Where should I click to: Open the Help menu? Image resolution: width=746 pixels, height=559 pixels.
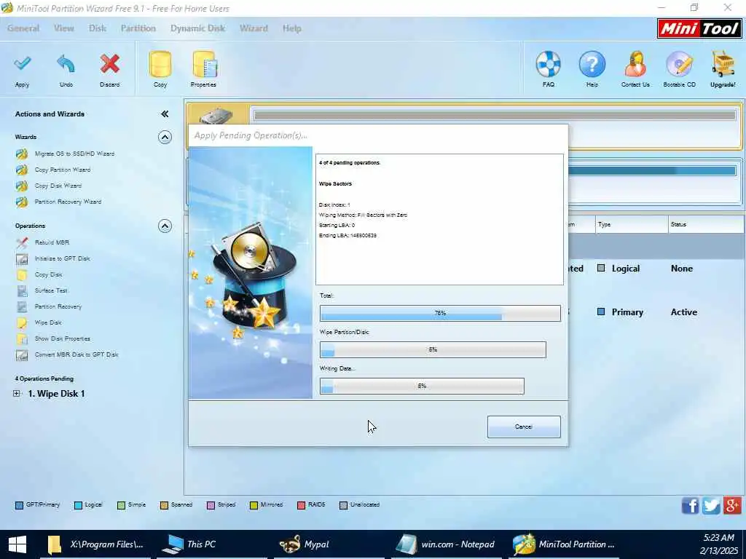(291, 28)
